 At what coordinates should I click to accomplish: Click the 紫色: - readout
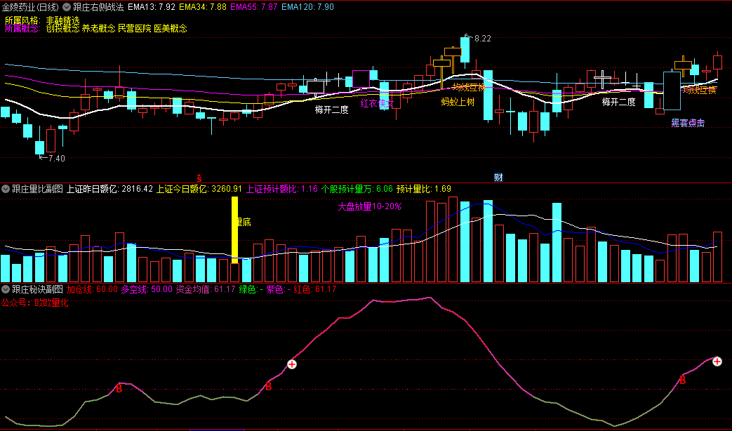pyautogui.click(x=279, y=289)
